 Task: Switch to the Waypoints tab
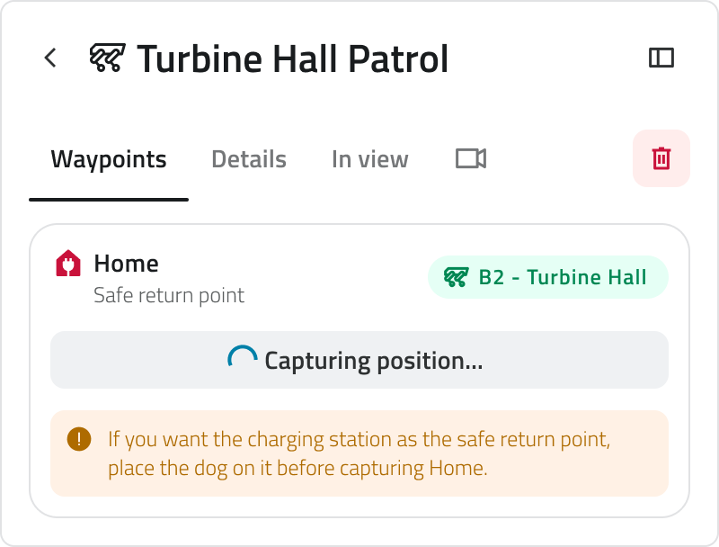click(109, 159)
